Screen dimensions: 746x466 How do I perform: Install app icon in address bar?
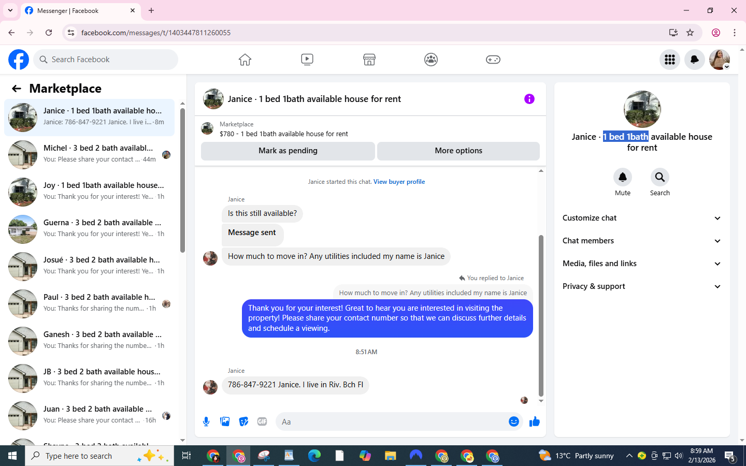coord(673,33)
